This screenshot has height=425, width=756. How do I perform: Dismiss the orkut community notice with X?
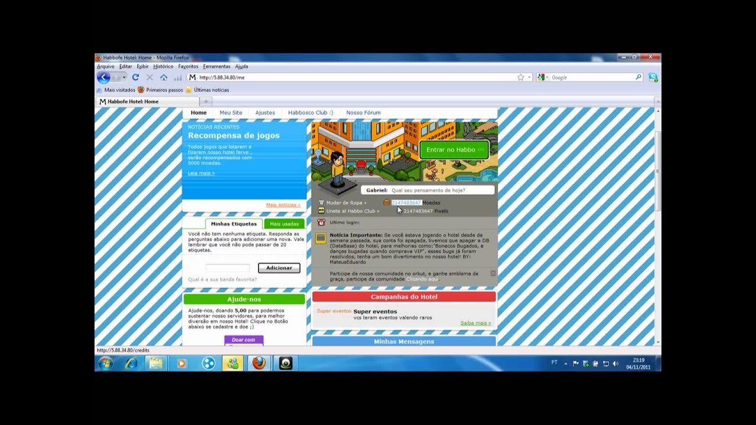click(x=493, y=273)
